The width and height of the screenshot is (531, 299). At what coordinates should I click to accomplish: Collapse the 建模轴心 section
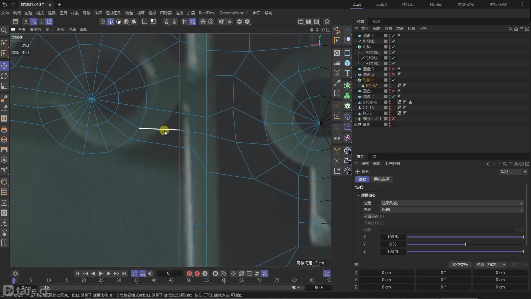click(358, 195)
